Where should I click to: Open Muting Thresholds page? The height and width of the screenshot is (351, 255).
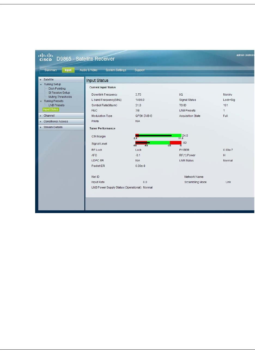tap(60, 97)
